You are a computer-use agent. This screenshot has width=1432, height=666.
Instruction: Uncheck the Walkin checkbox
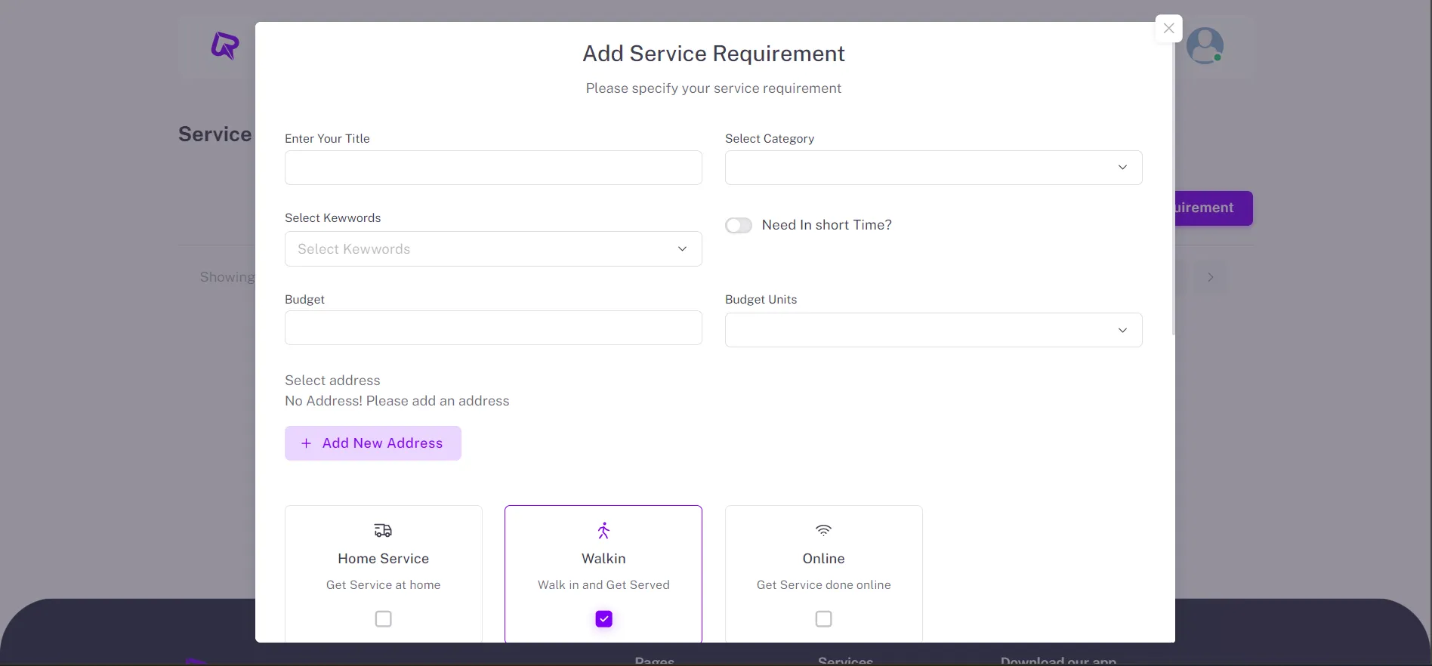[x=603, y=619]
